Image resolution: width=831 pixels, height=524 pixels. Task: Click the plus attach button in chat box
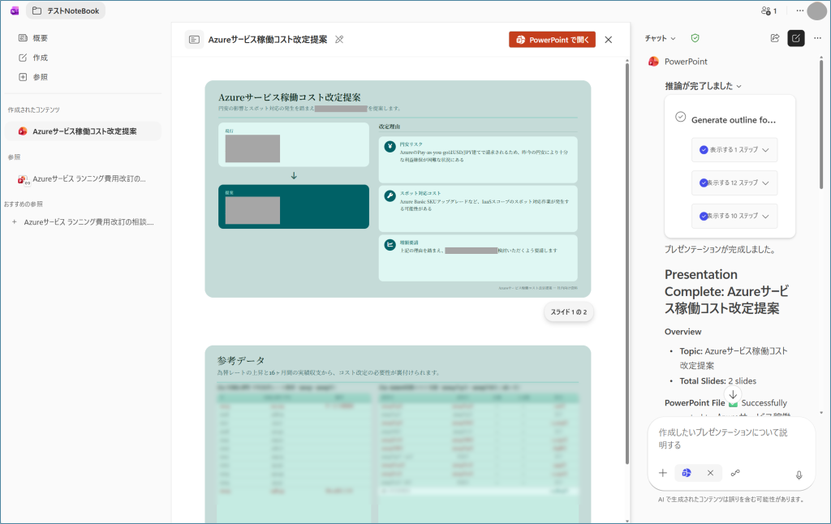point(662,473)
